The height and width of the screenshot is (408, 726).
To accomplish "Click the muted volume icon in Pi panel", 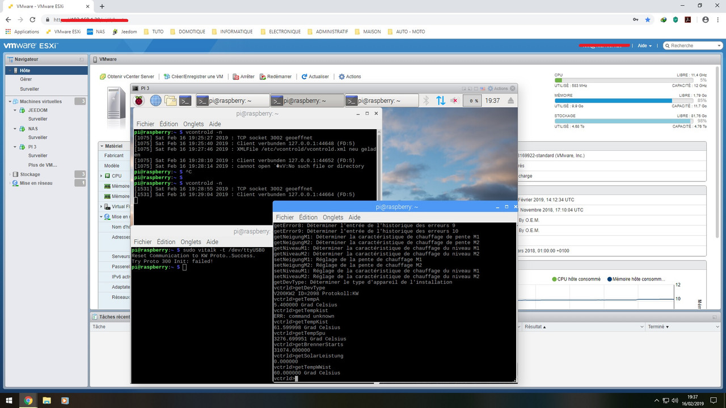I will click(x=454, y=101).
